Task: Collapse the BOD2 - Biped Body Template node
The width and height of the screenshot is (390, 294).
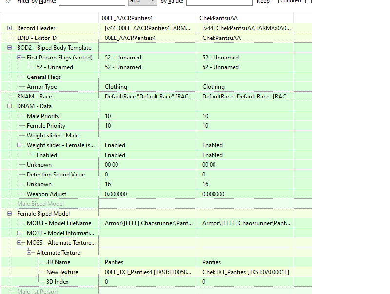Action: (9, 48)
